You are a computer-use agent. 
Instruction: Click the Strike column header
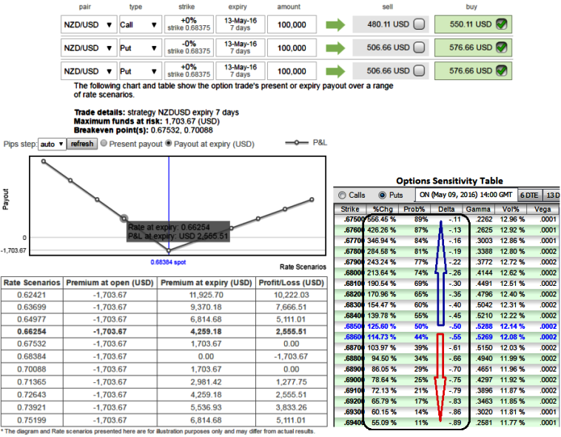click(x=350, y=209)
